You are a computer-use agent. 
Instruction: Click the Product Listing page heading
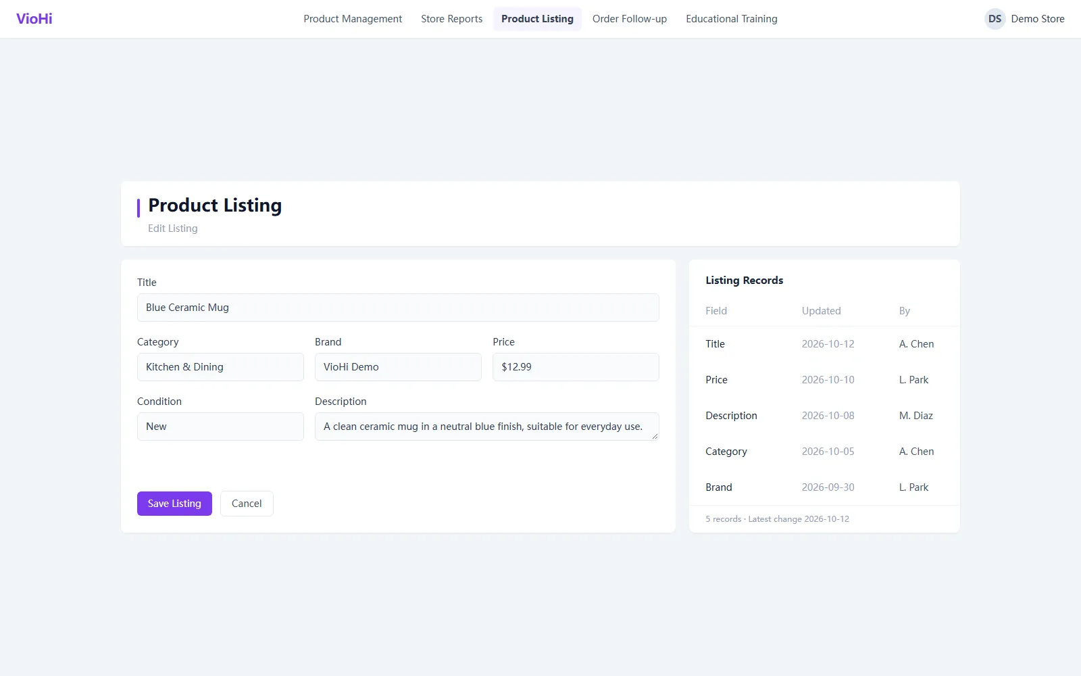pos(215,206)
